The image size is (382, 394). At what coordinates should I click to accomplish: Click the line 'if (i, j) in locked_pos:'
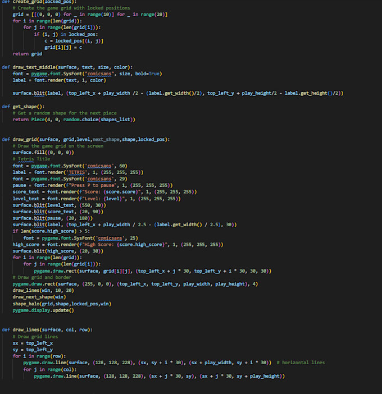[x=66, y=34]
